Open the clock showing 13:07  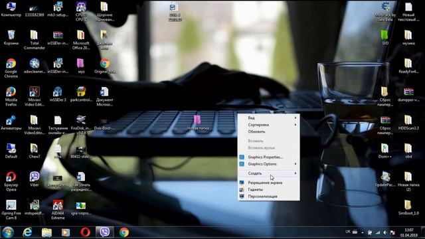click(x=409, y=232)
